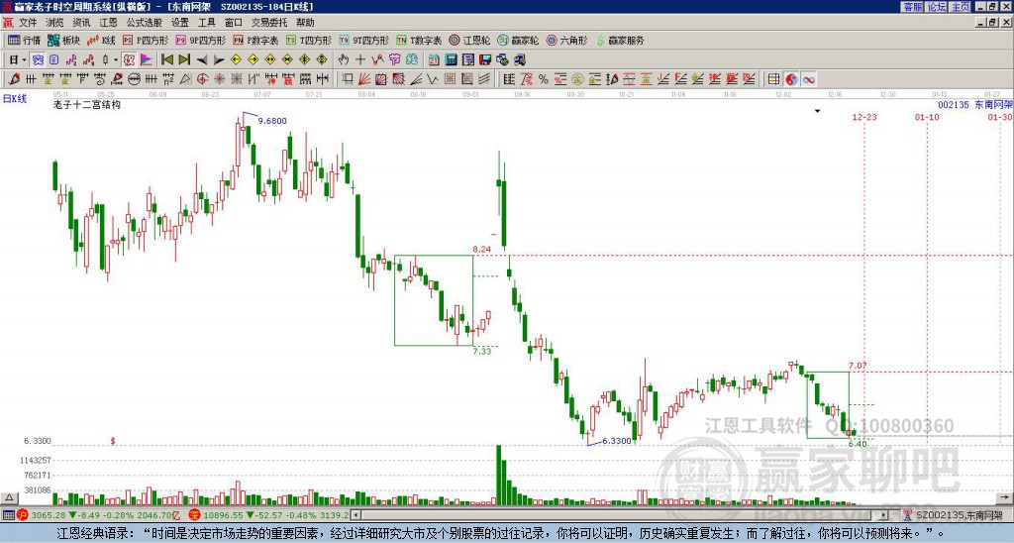The width and height of the screenshot is (1014, 543).
Task: Click the first yellow diamond arrow icon
Action: click(x=236, y=59)
